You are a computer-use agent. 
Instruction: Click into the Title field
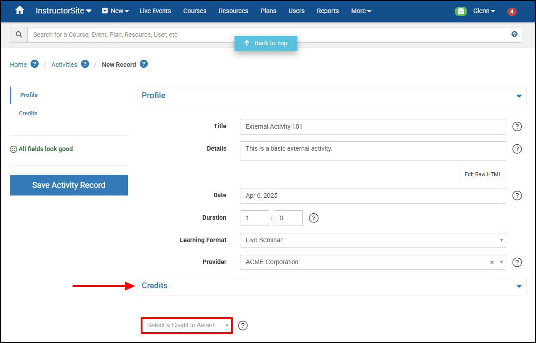coord(373,126)
